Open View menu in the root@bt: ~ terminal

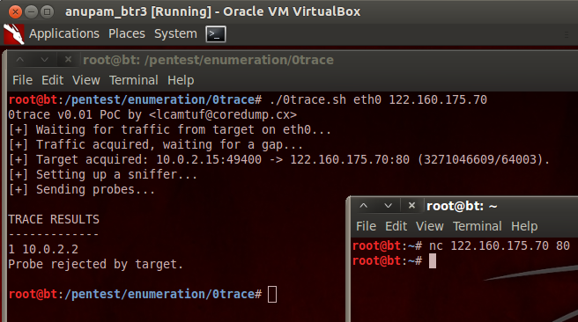coord(430,226)
